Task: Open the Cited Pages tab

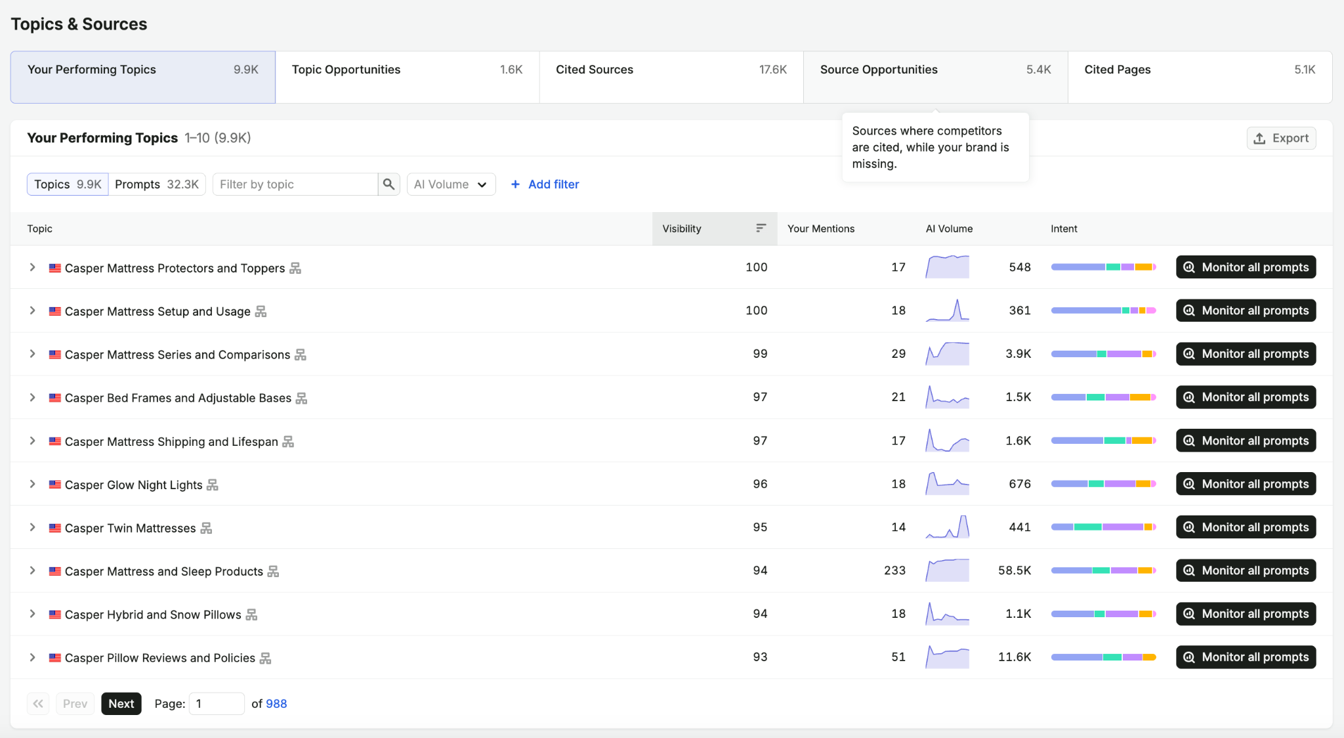Action: (x=1200, y=77)
